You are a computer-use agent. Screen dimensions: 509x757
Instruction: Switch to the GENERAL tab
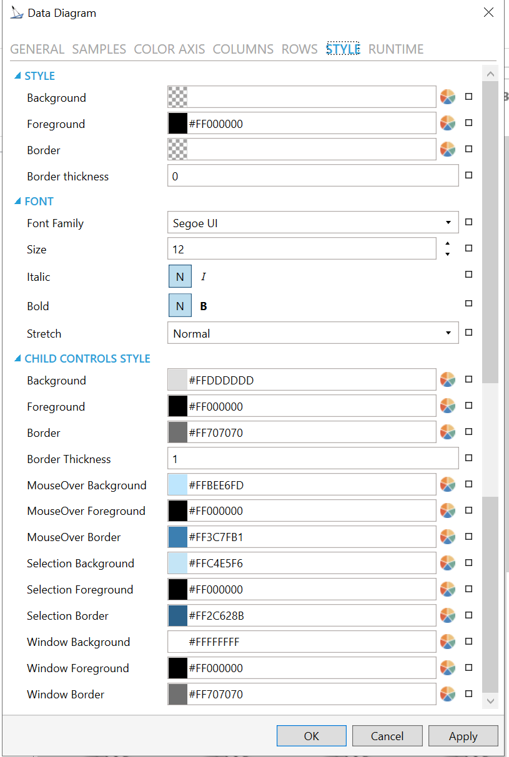tap(37, 49)
